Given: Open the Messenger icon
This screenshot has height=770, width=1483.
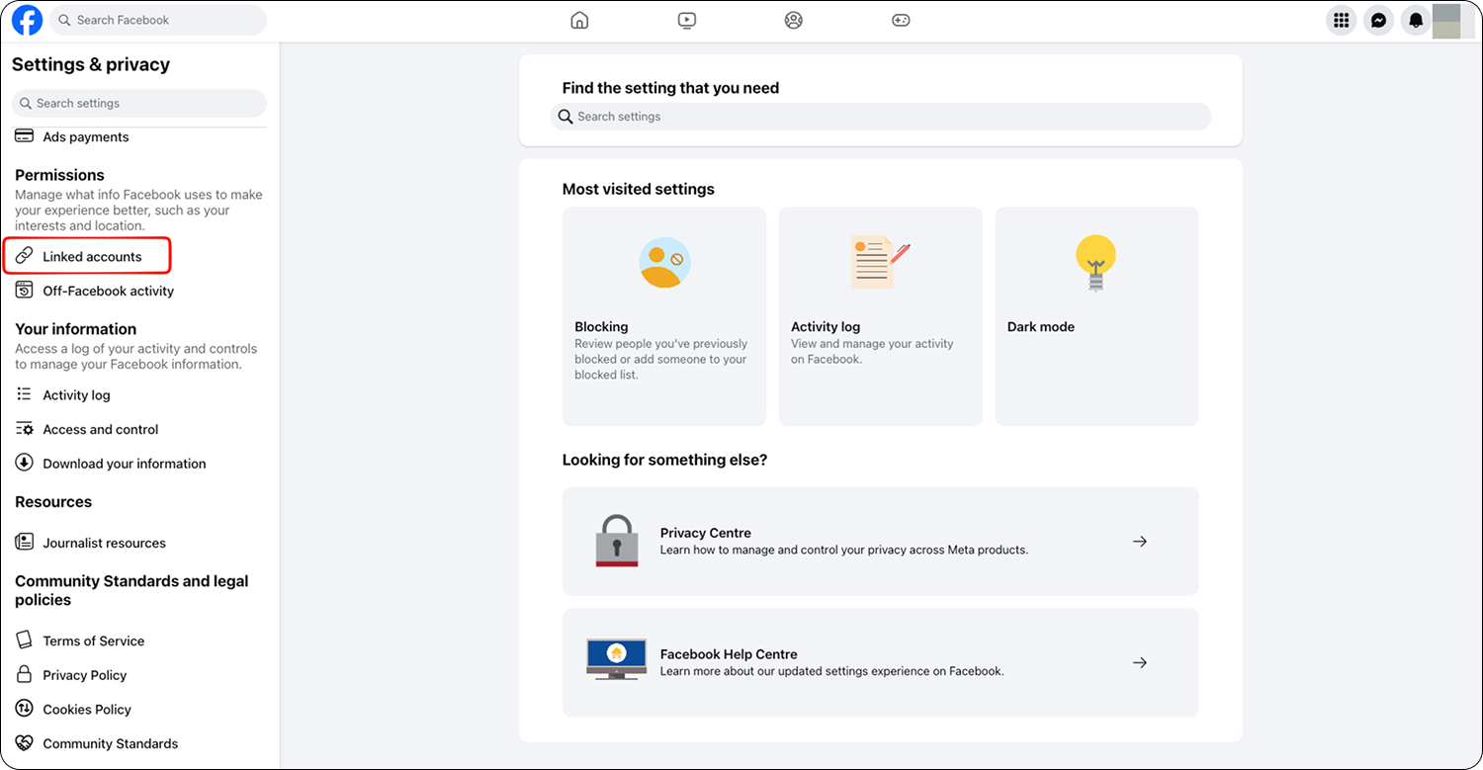Looking at the screenshot, I should 1378,20.
